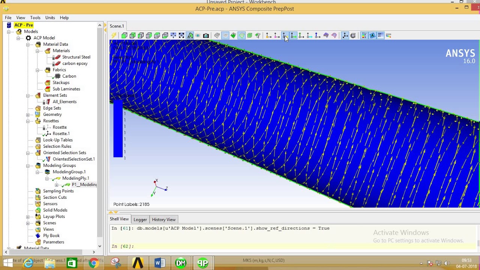This screenshot has height=270, width=480.
Task: Select the 'carbon epoxy' material
Action: (x=75, y=63)
